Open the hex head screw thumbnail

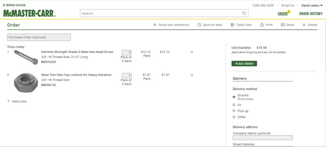(26, 57)
